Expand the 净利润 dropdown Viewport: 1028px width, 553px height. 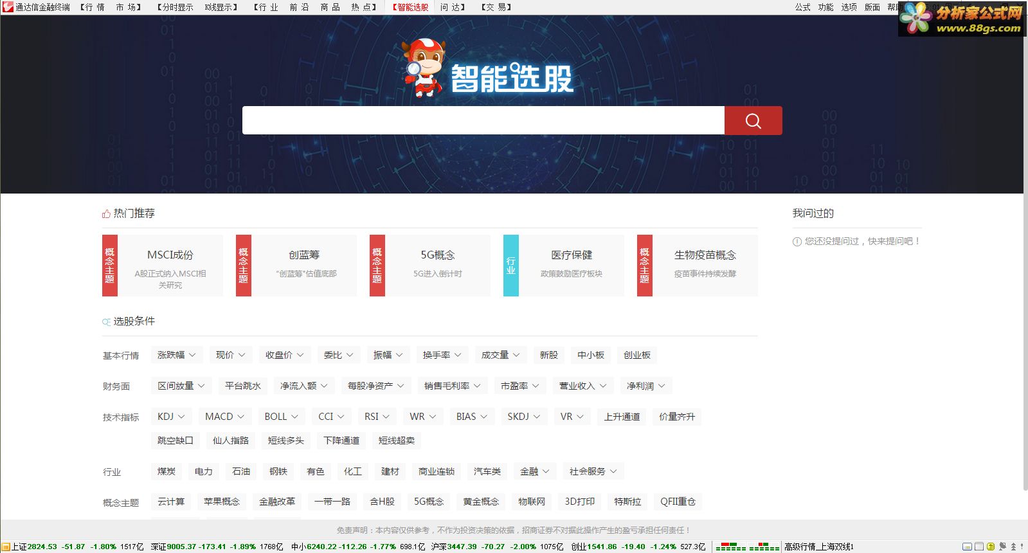point(647,386)
